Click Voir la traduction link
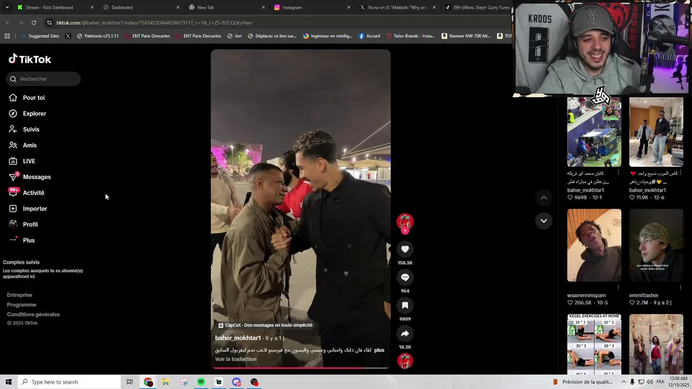 (x=236, y=359)
